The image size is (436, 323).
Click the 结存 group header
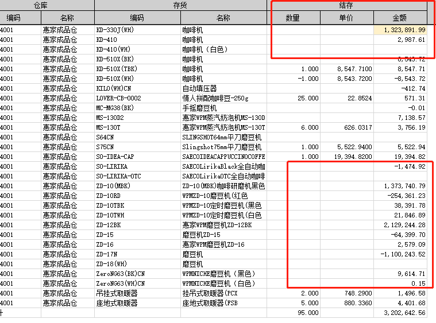[346, 5]
